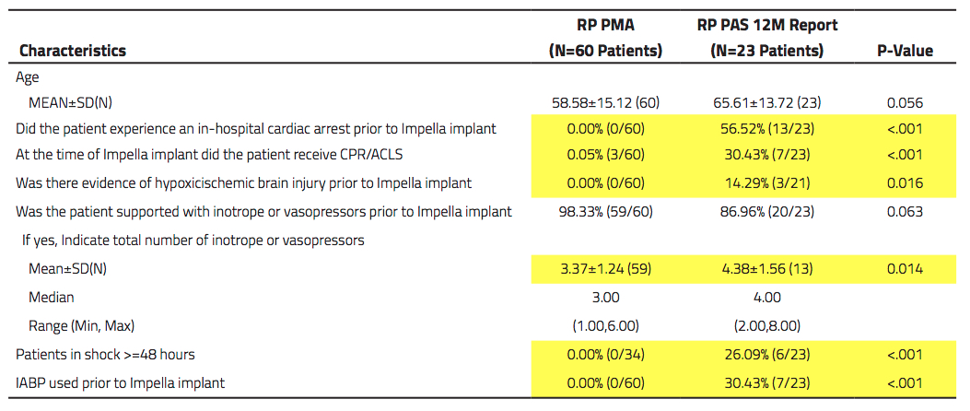This screenshot has height=411, width=970.
Task: Click the 65.61±13.72 (23) age value
Action: point(766,103)
